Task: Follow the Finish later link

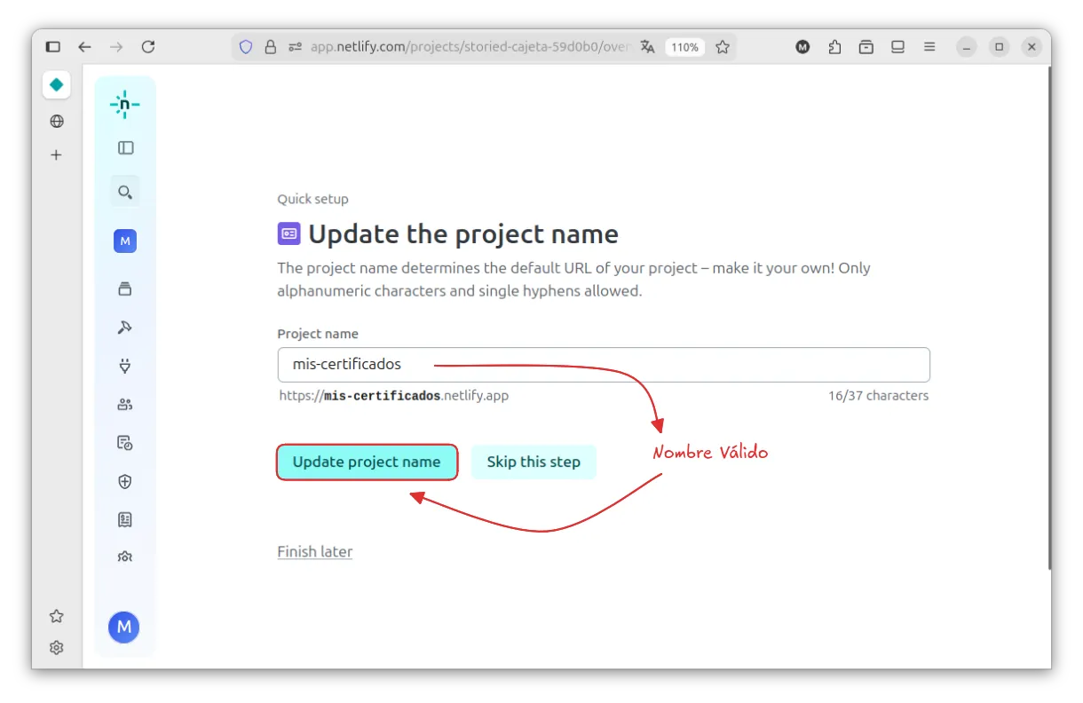Action: [314, 552]
